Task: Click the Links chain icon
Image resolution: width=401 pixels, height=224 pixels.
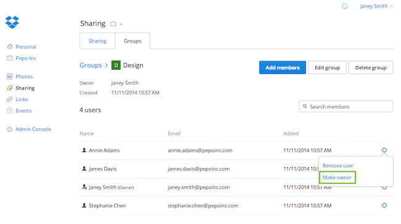Action: click(x=10, y=99)
